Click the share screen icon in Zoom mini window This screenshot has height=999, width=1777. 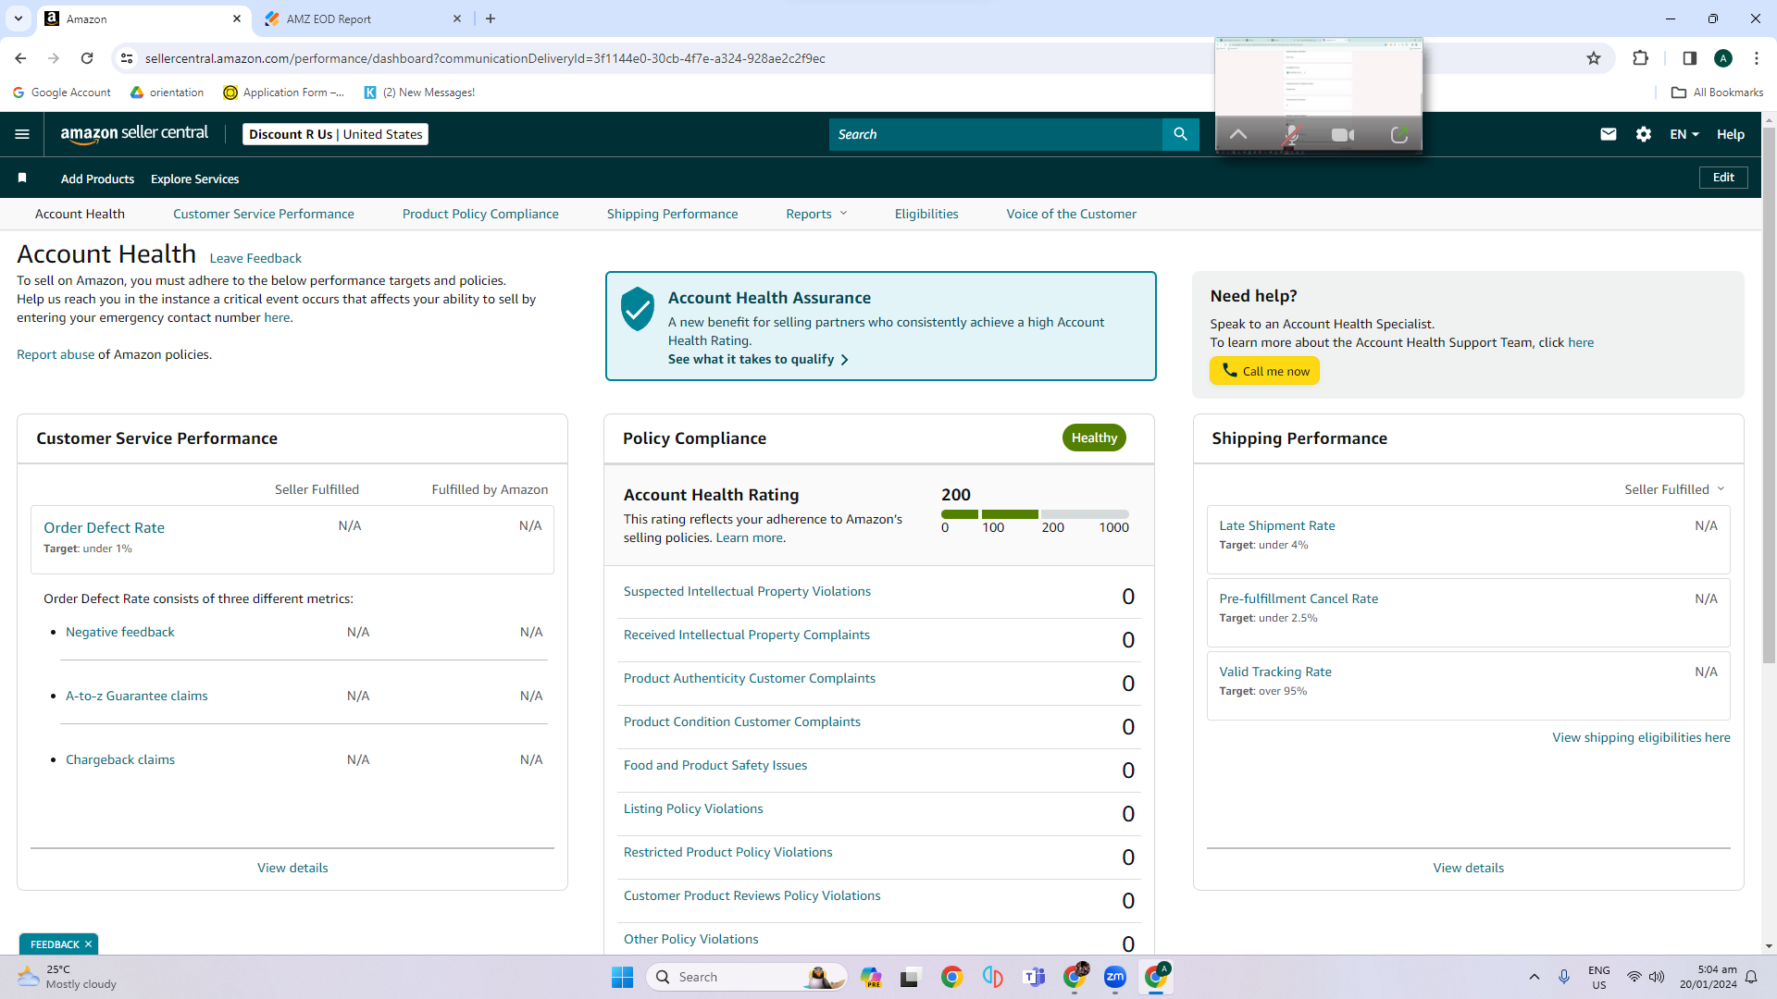click(x=1399, y=135)
